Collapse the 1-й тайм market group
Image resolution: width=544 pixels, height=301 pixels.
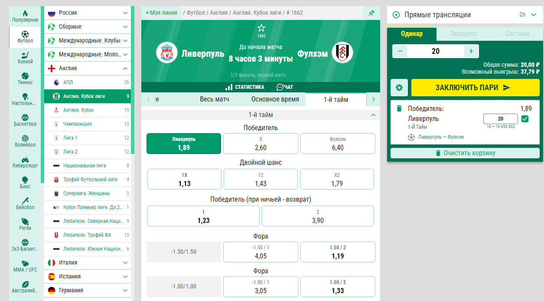pyautogui.click(x=261, y=115)
